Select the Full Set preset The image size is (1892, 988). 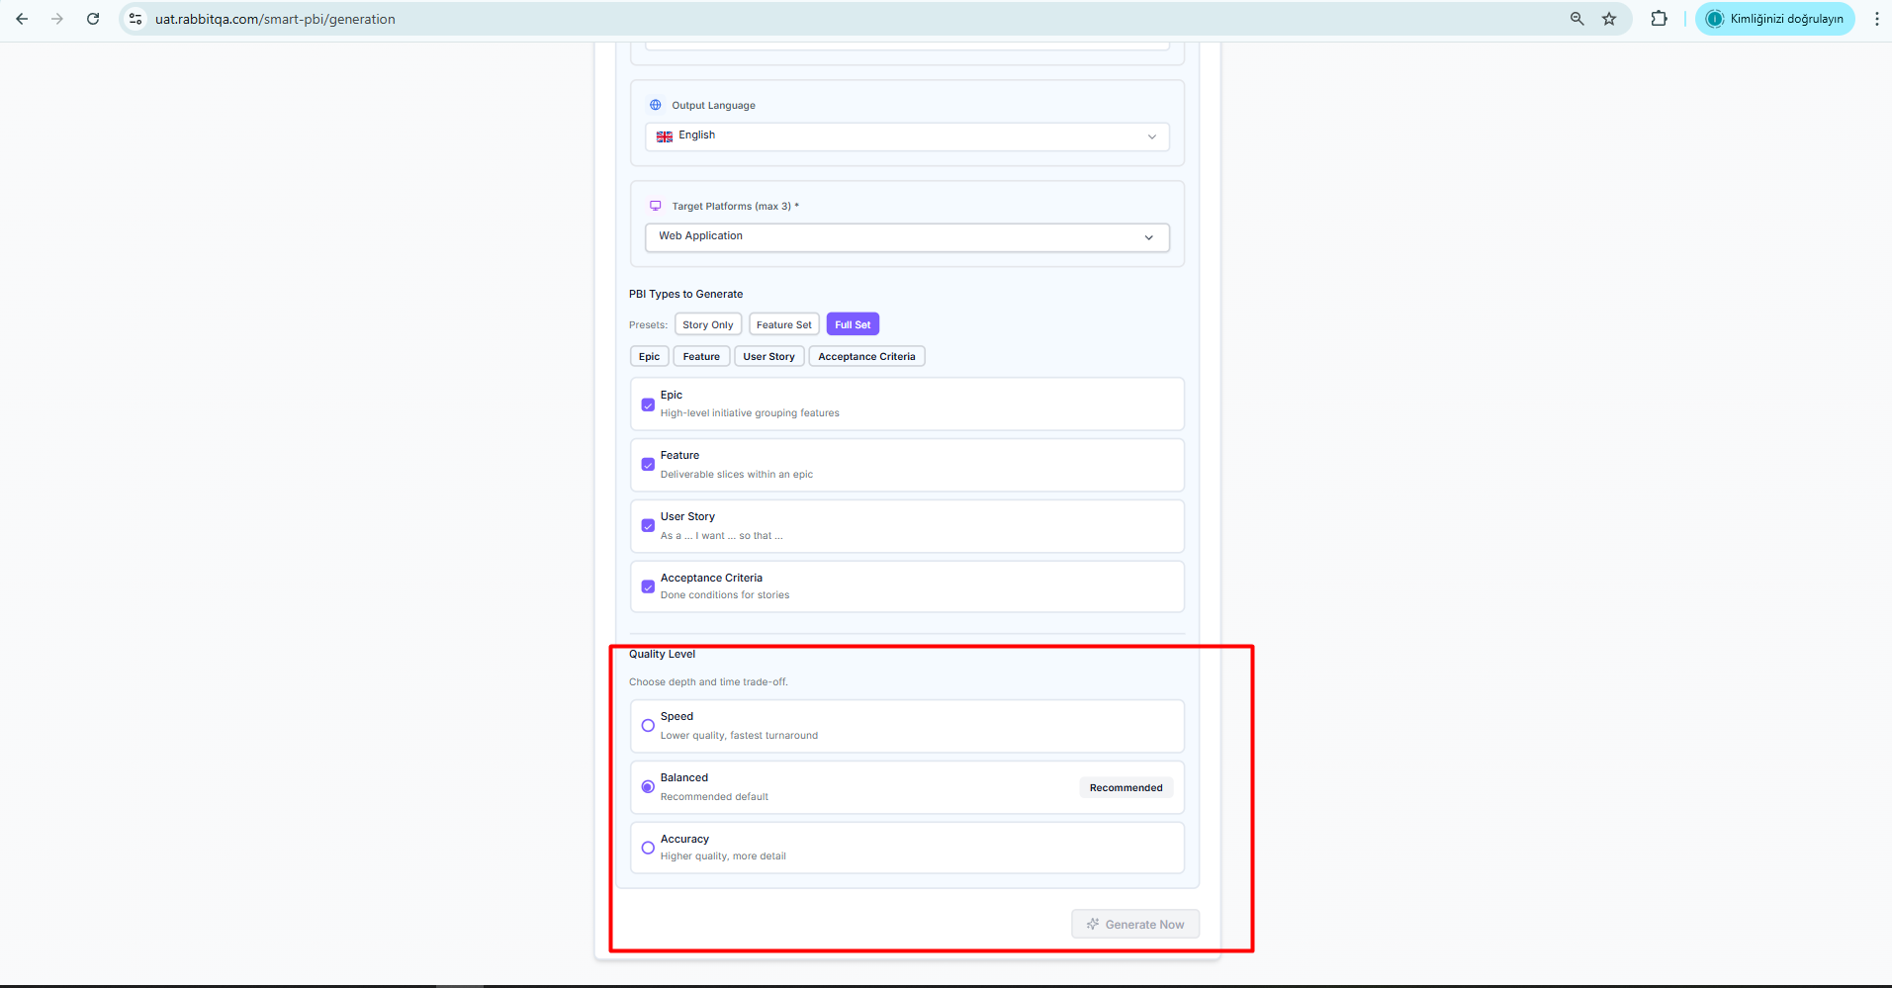(853, 324)
